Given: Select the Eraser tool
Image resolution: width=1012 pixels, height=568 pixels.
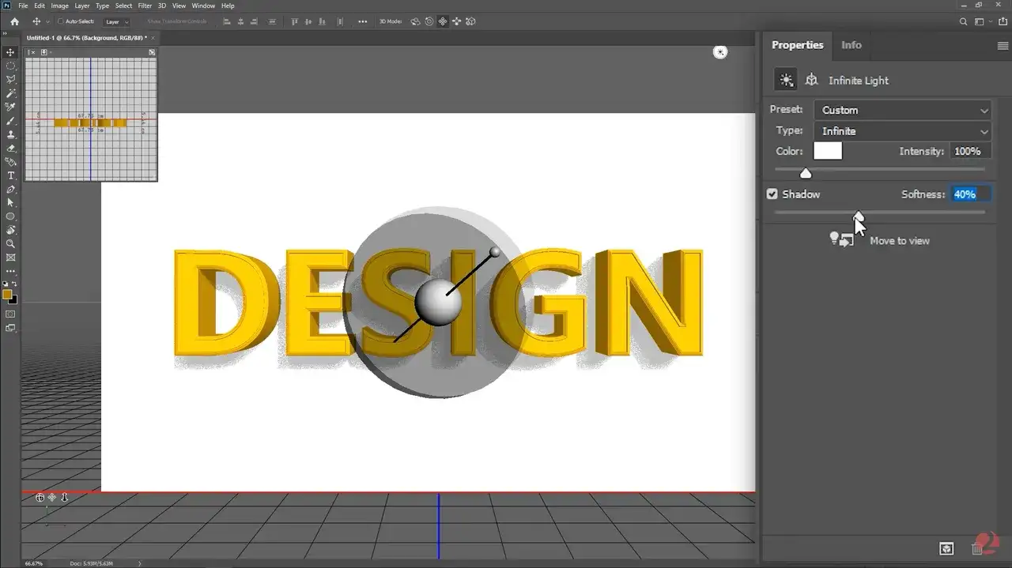Looking at the screenshot, I should pos(11,148).
